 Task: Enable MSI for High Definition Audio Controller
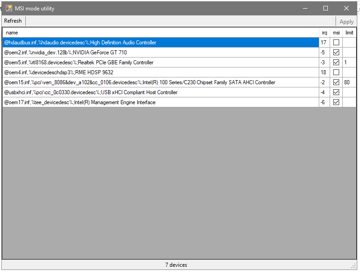pos(336,43)
